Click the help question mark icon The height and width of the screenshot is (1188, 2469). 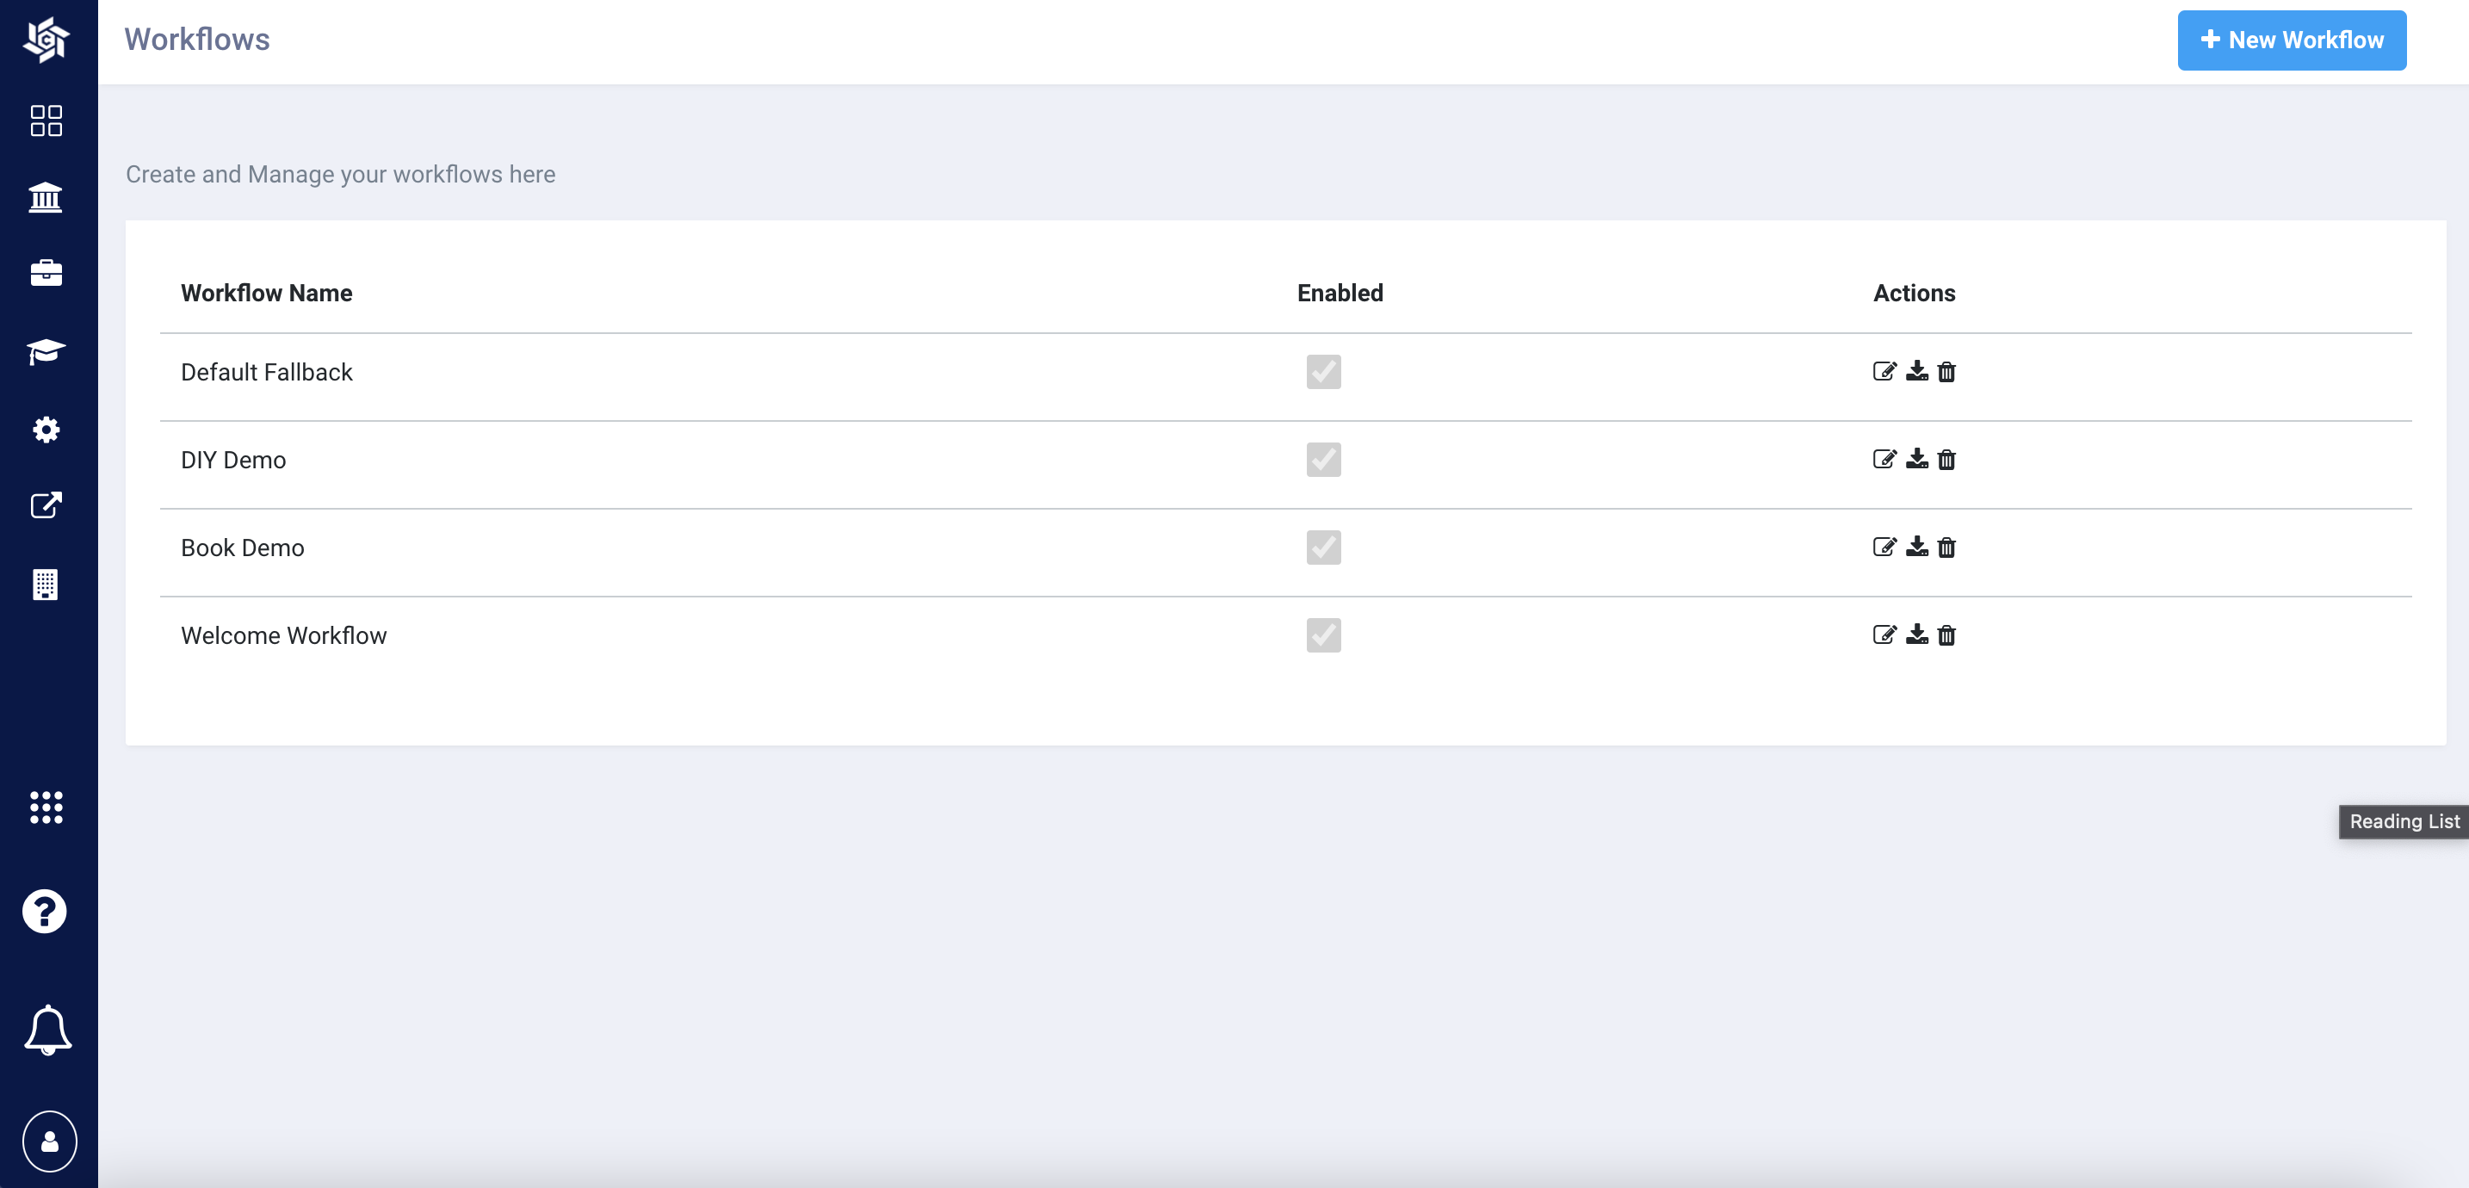45,911
